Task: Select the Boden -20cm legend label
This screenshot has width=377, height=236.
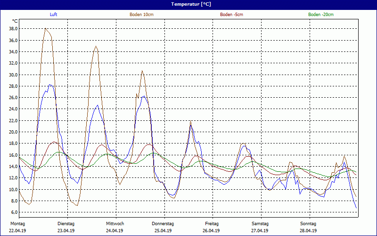Action: pos(320,15)
